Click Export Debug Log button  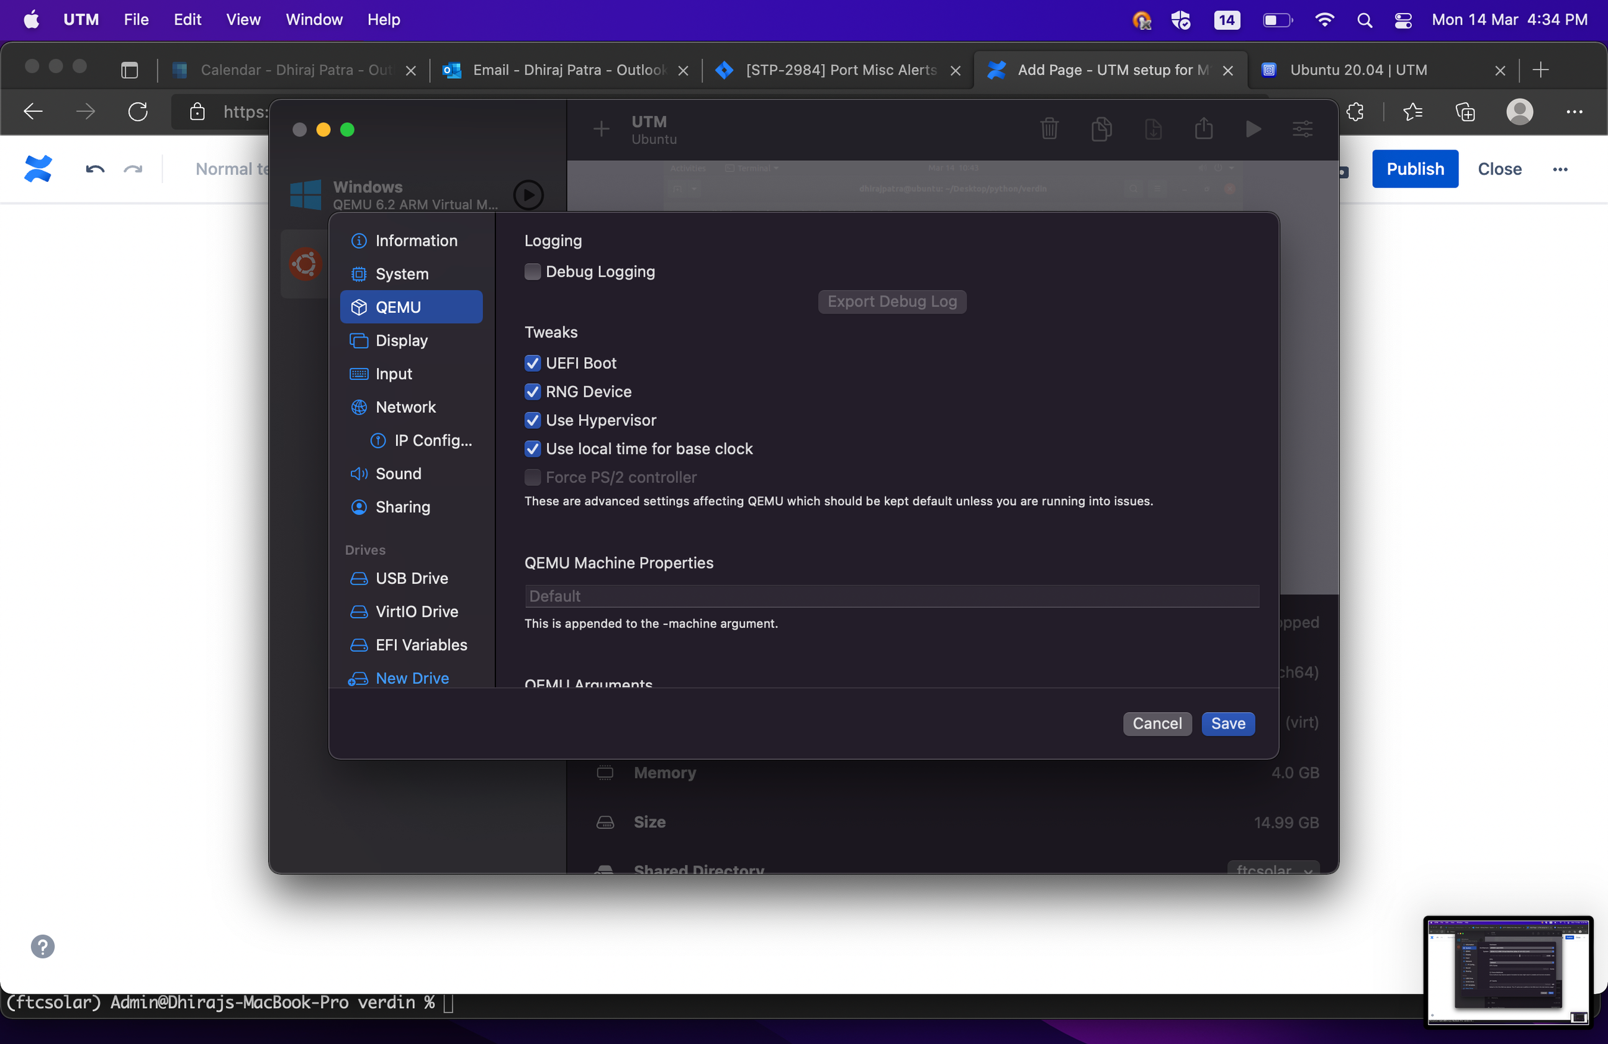tap(892, 301)
